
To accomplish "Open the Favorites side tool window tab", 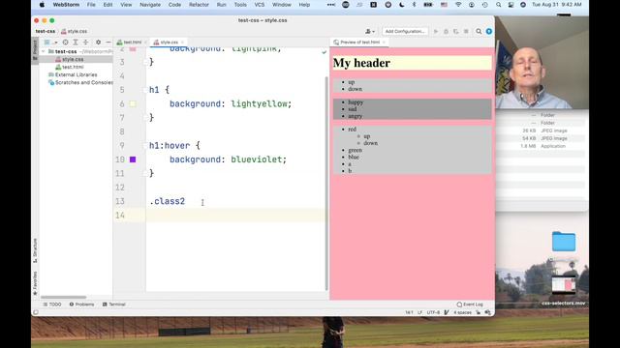I will click(35, 283).
